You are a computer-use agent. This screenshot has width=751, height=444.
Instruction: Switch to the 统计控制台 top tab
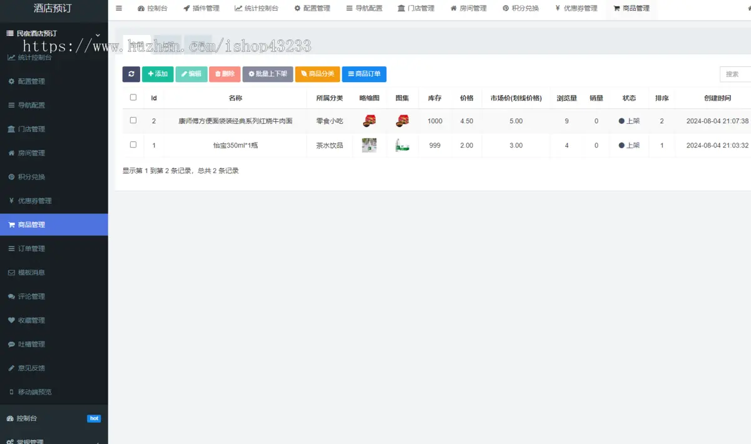point(257,8)
